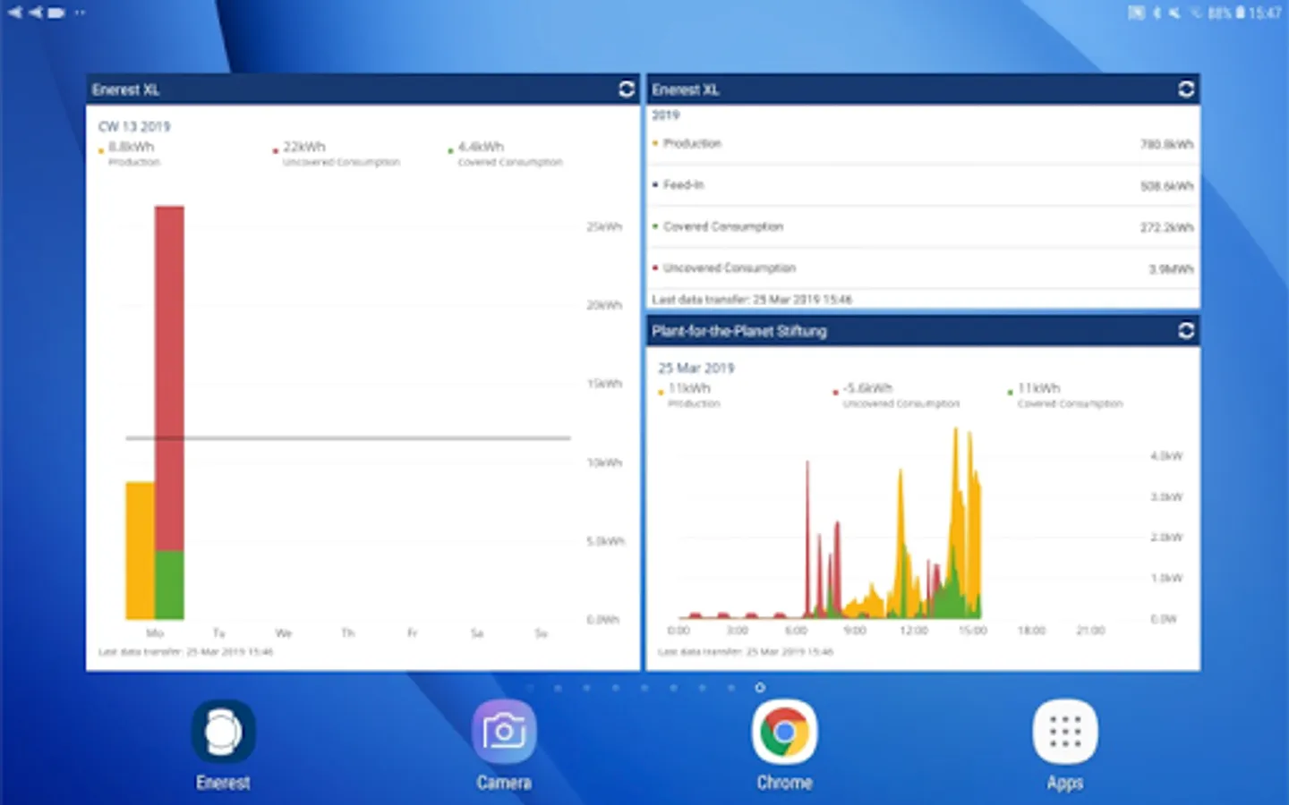Tap the 18:00 label on the daily chart axis
Viewport: 1289px width, 805px height.
(x=1031, y=631)
